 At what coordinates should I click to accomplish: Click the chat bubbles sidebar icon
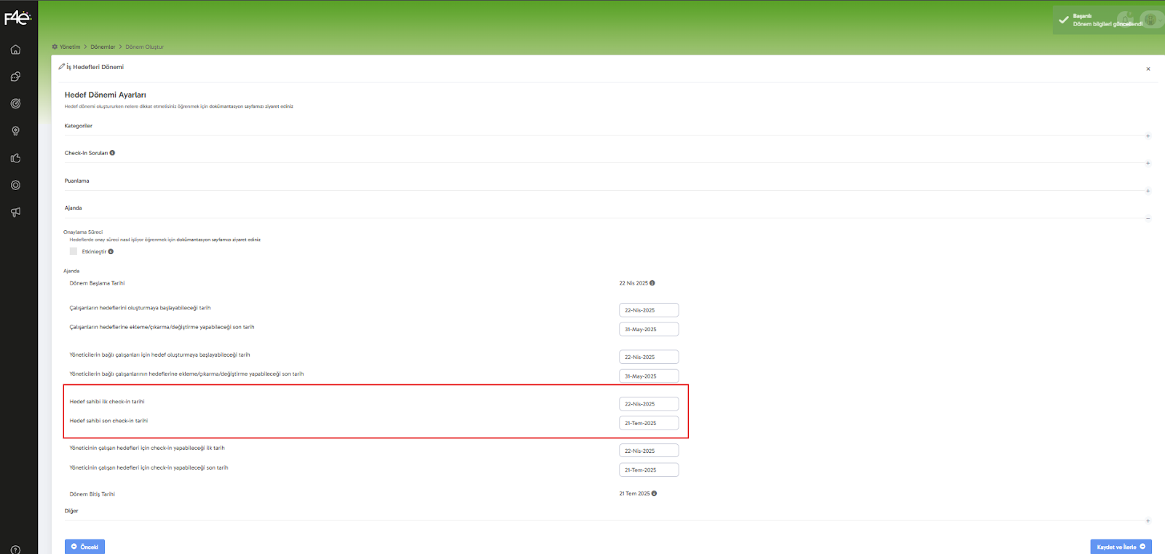pos(15,76)
